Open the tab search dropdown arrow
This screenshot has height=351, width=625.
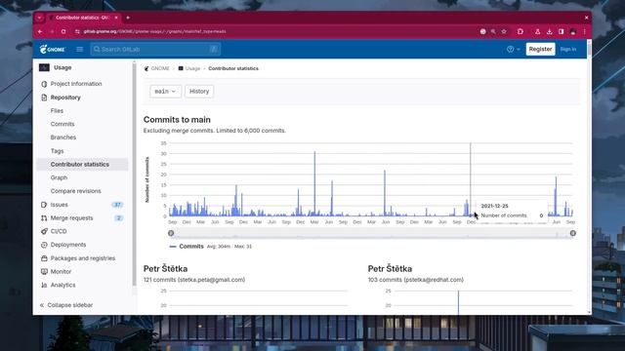click(x=39, y=18)
